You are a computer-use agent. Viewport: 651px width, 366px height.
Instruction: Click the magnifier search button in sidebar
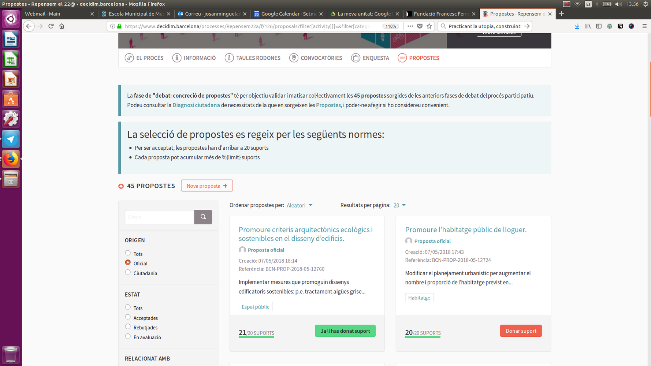point(203,217)
